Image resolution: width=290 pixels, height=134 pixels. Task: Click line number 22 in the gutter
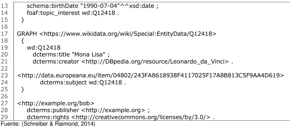pyautogui.click(x=4, y=69)
